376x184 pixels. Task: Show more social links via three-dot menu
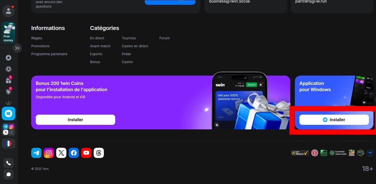pyautogui.click(x=11, y=132)
